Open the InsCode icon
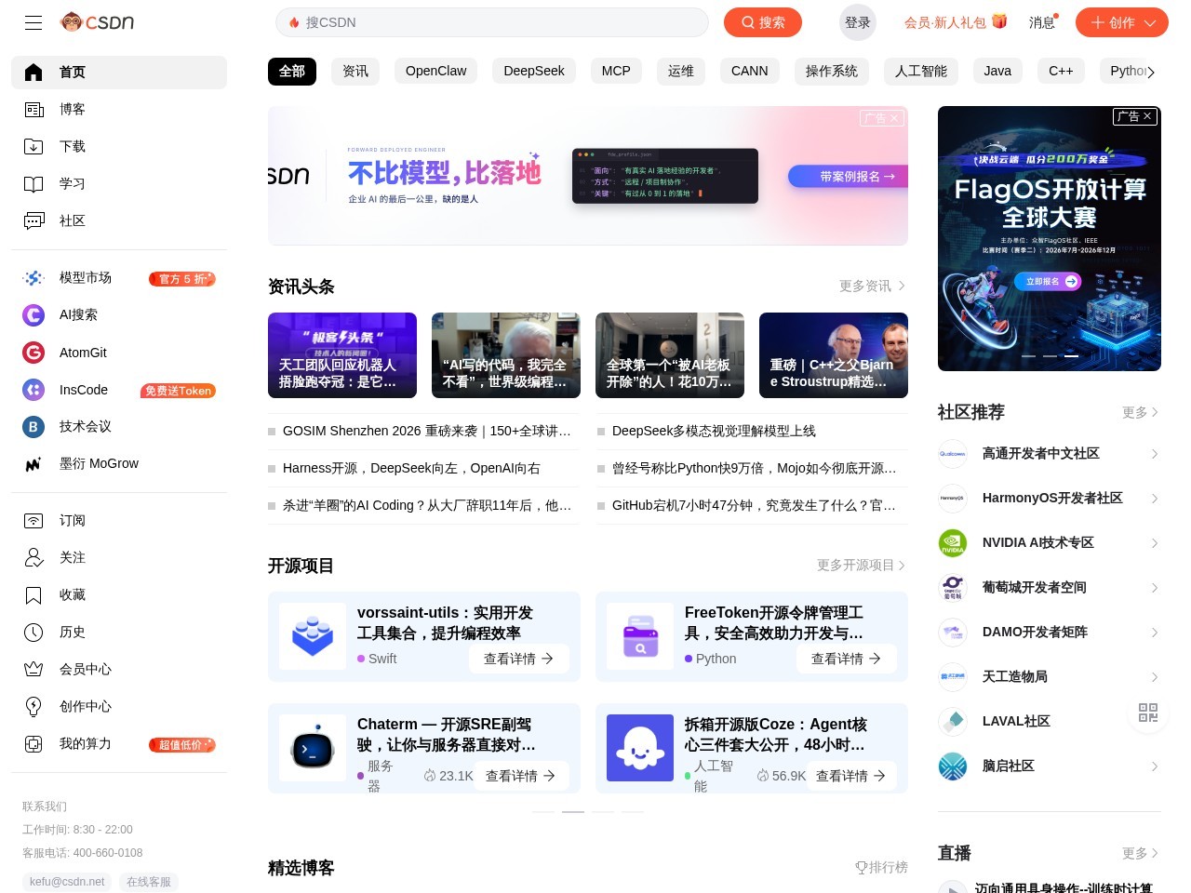This screenshot has height=893, width=1191. pos(33,390)
